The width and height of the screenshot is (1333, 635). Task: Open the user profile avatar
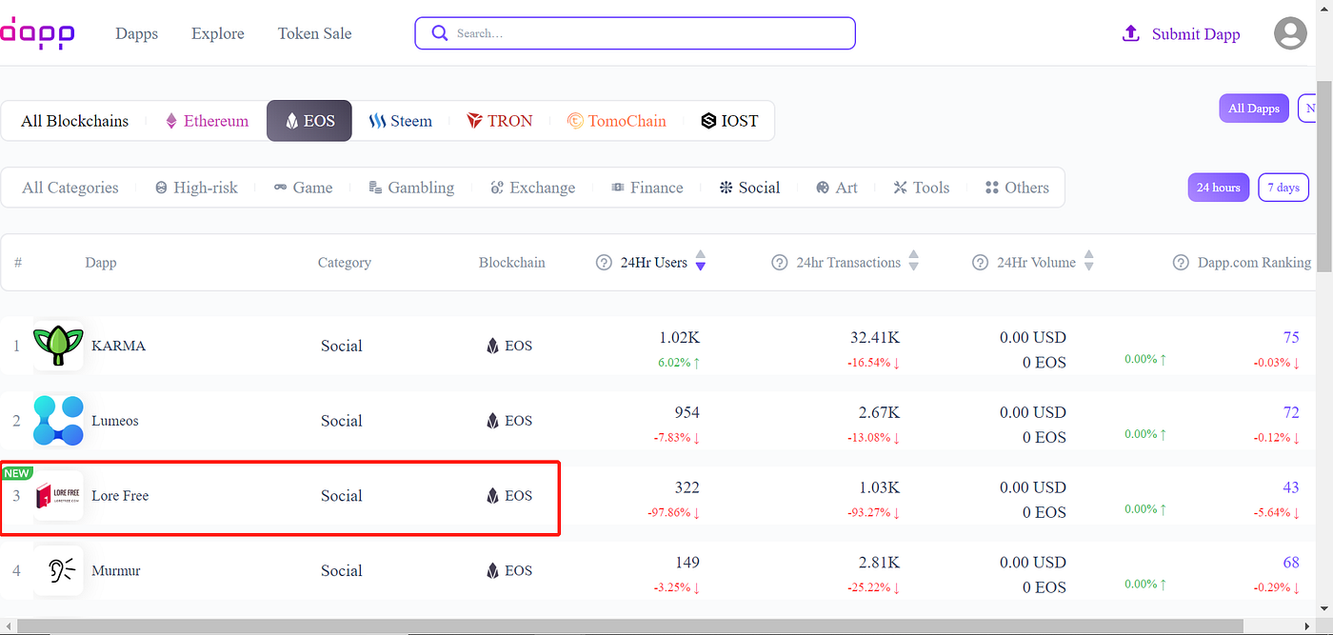click(x=1290, y=33)
